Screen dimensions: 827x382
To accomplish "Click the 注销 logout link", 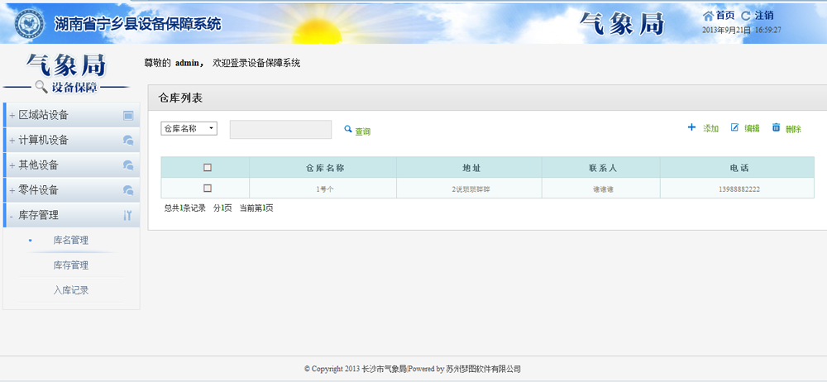I will [764, 16].
